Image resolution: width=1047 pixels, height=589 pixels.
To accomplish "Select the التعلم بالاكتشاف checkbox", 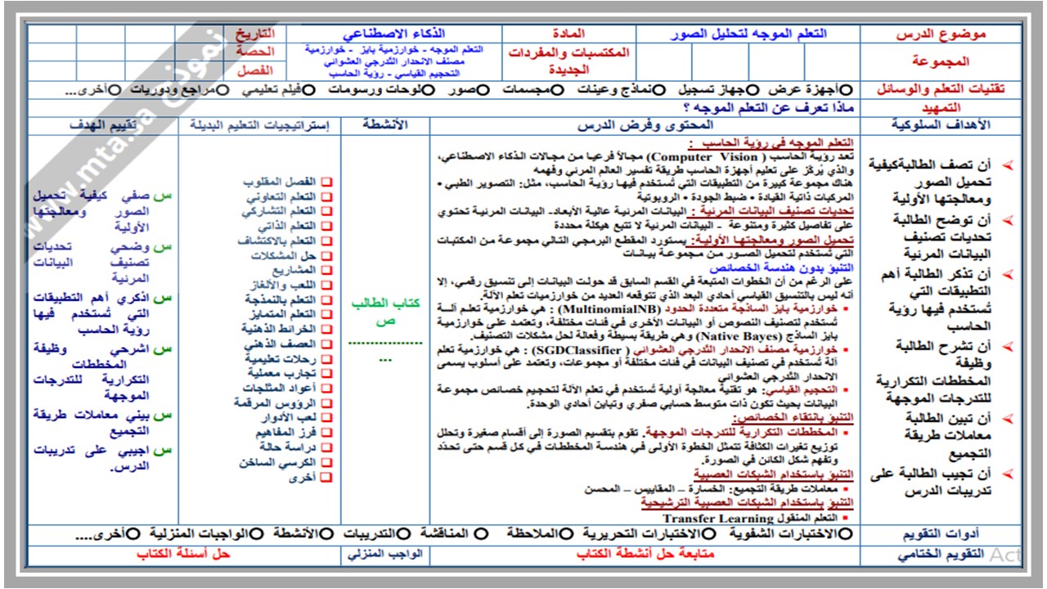I will (326, 241).
